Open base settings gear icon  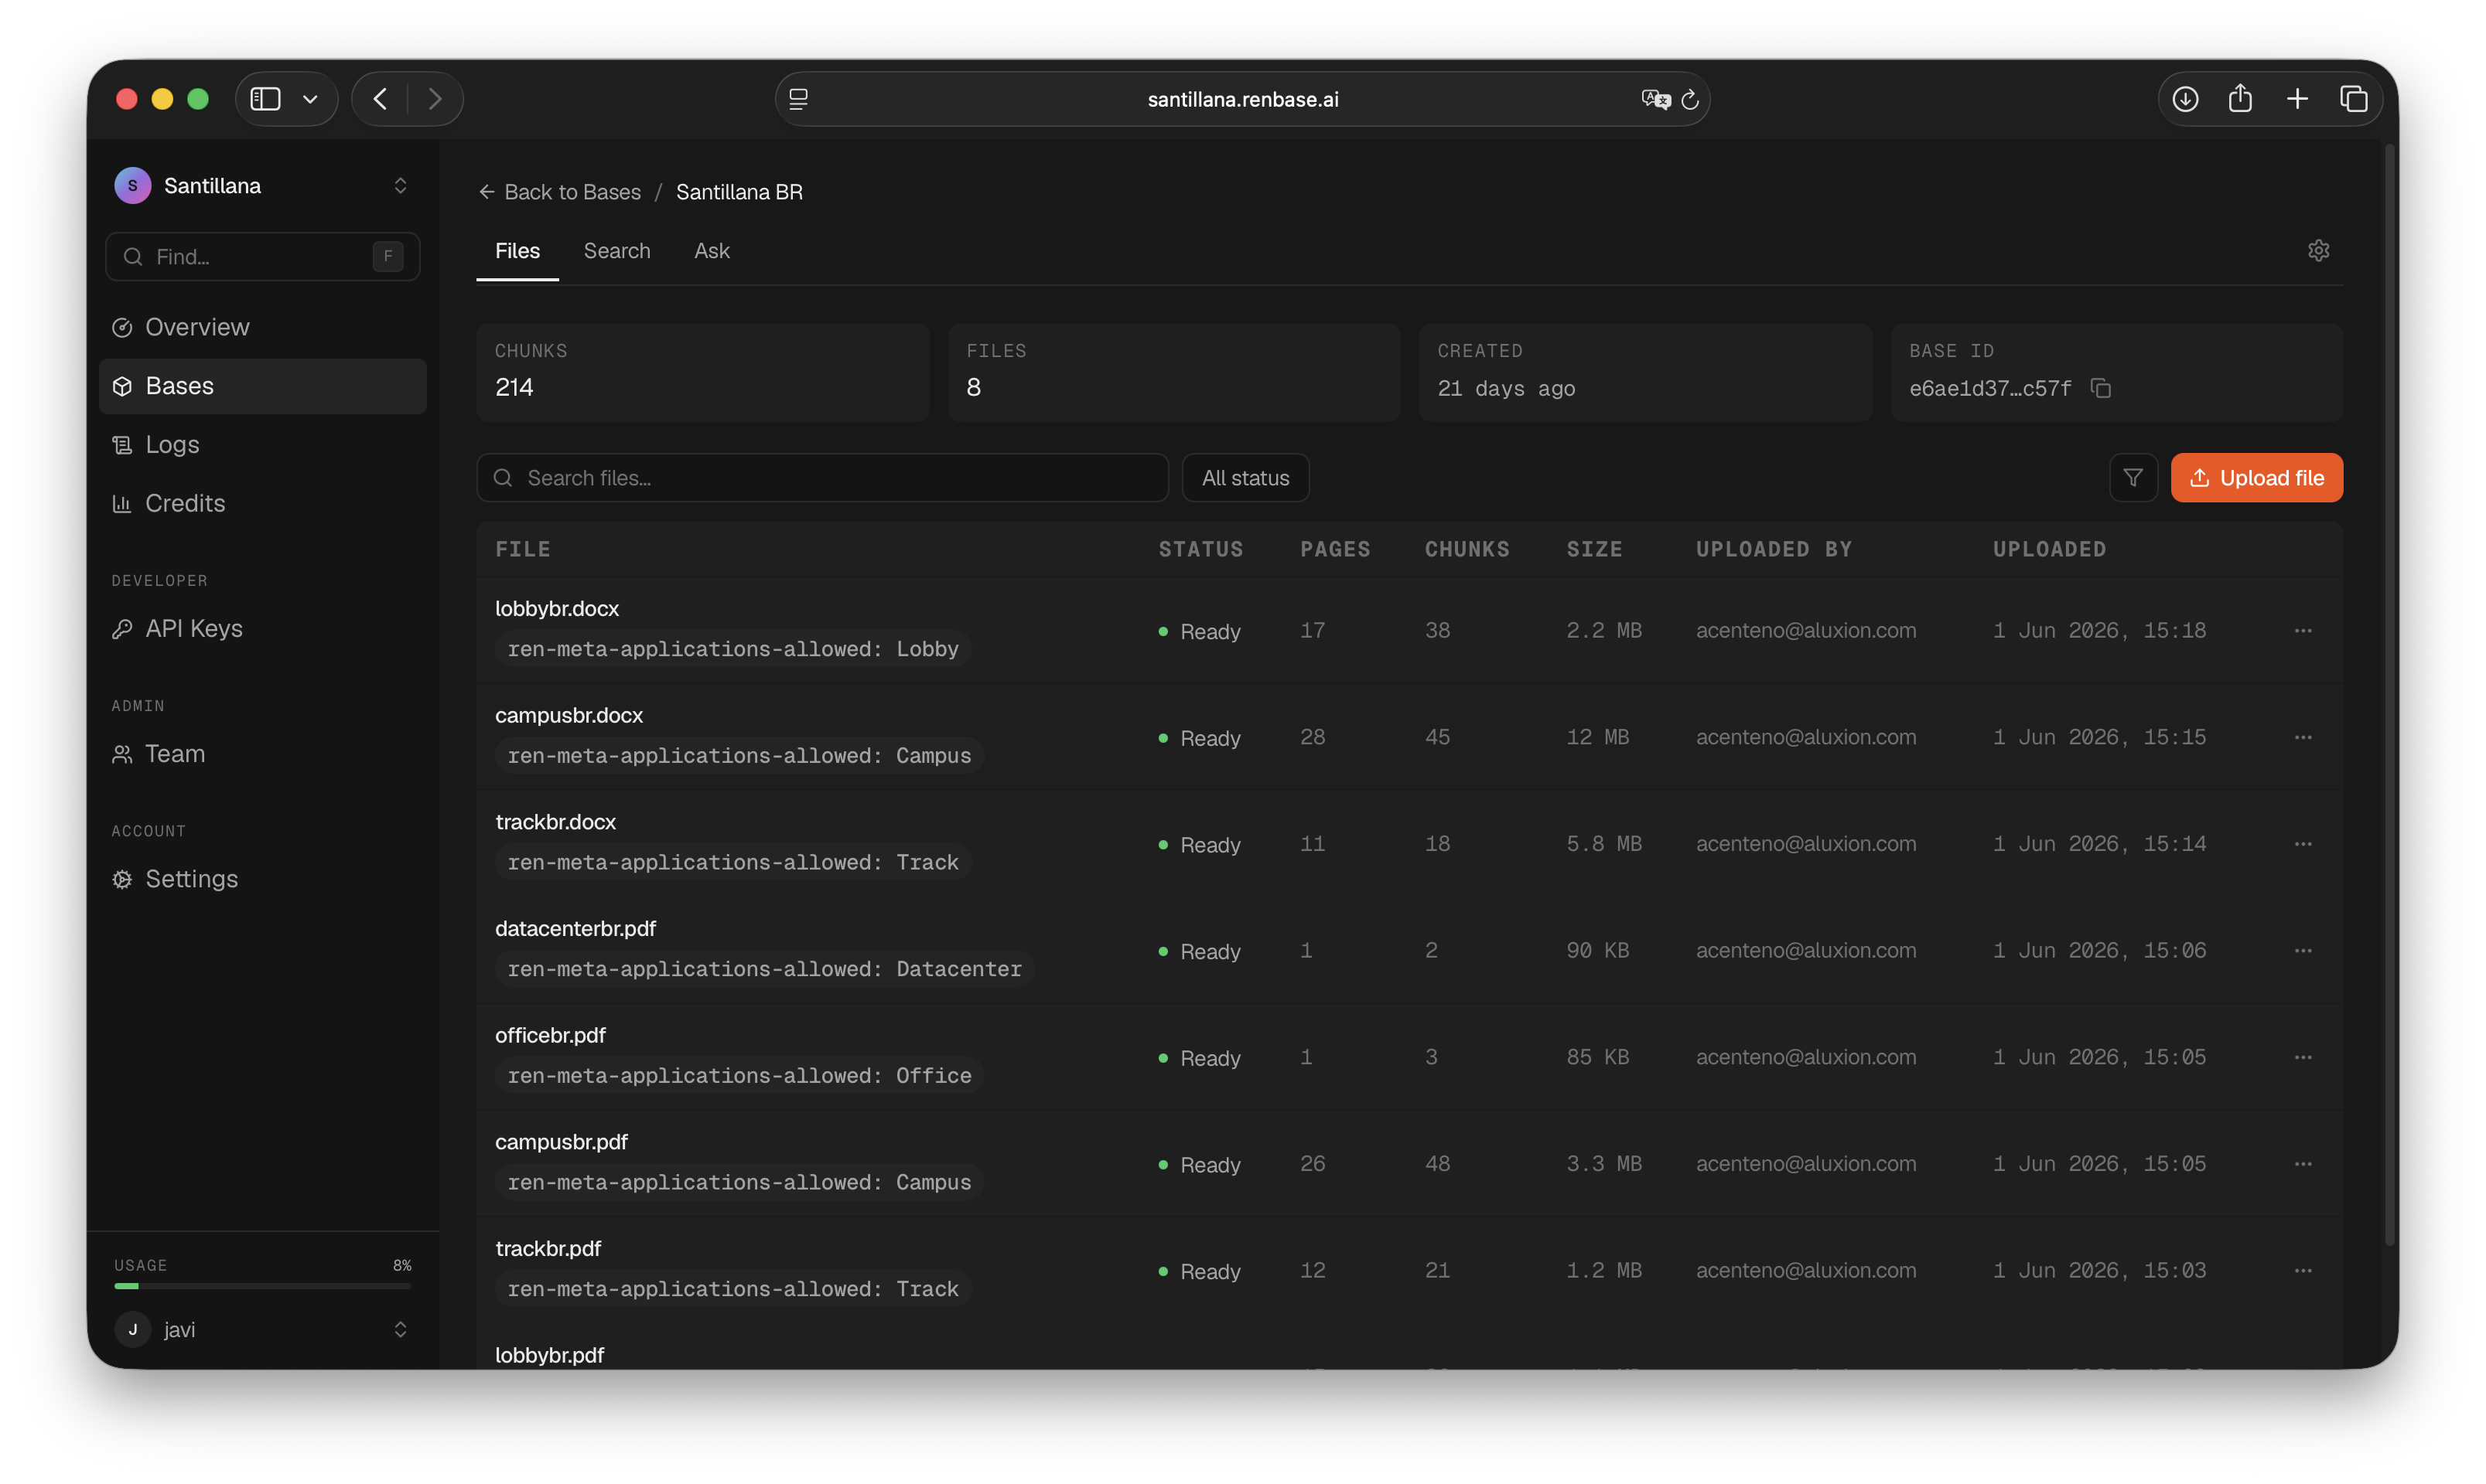point(2318,251)
